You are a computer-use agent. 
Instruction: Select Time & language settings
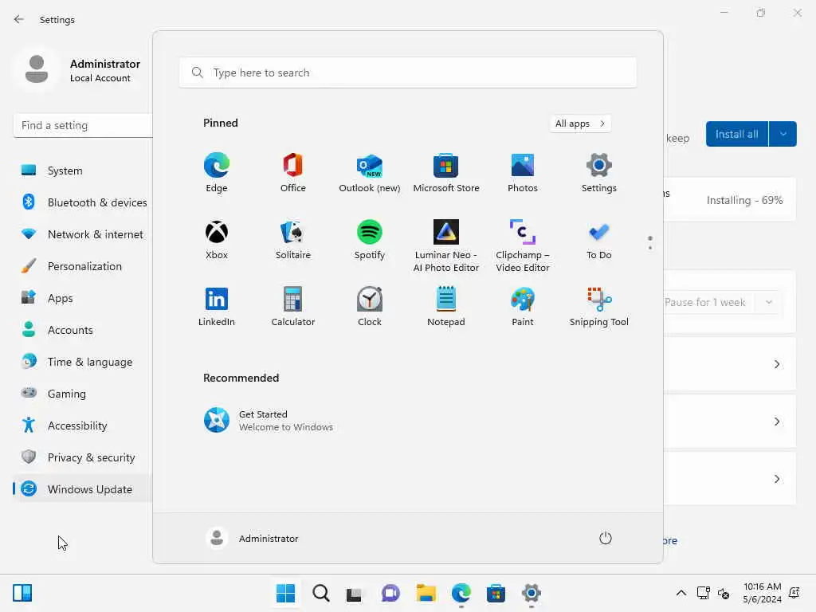83,362
